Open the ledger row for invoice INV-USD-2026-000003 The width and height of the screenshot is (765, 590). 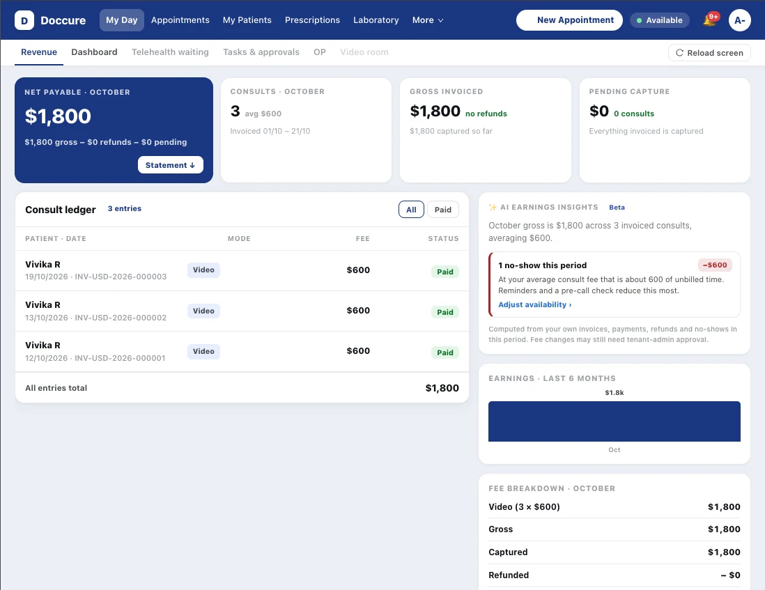click(x=242, y=270)
